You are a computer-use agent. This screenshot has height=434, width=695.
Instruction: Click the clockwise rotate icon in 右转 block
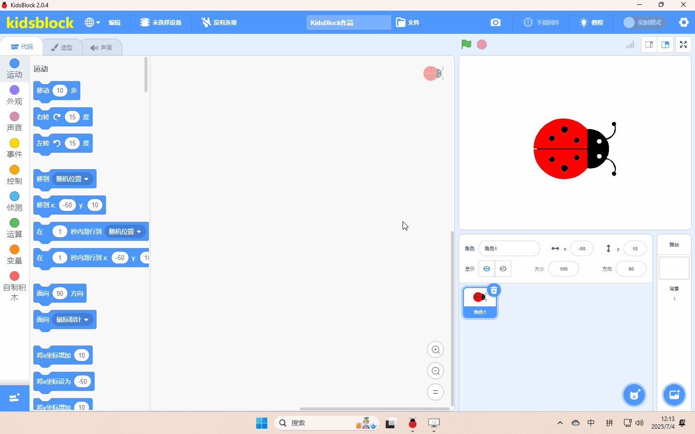click(57, 117)
